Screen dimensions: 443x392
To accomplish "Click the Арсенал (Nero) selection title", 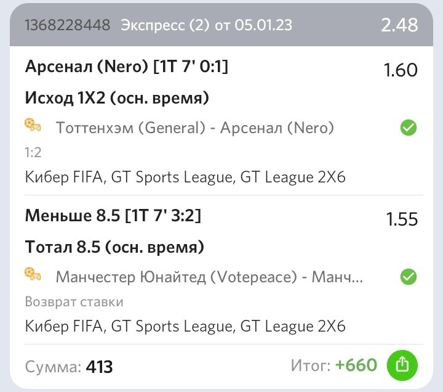I will click(127, 67).
